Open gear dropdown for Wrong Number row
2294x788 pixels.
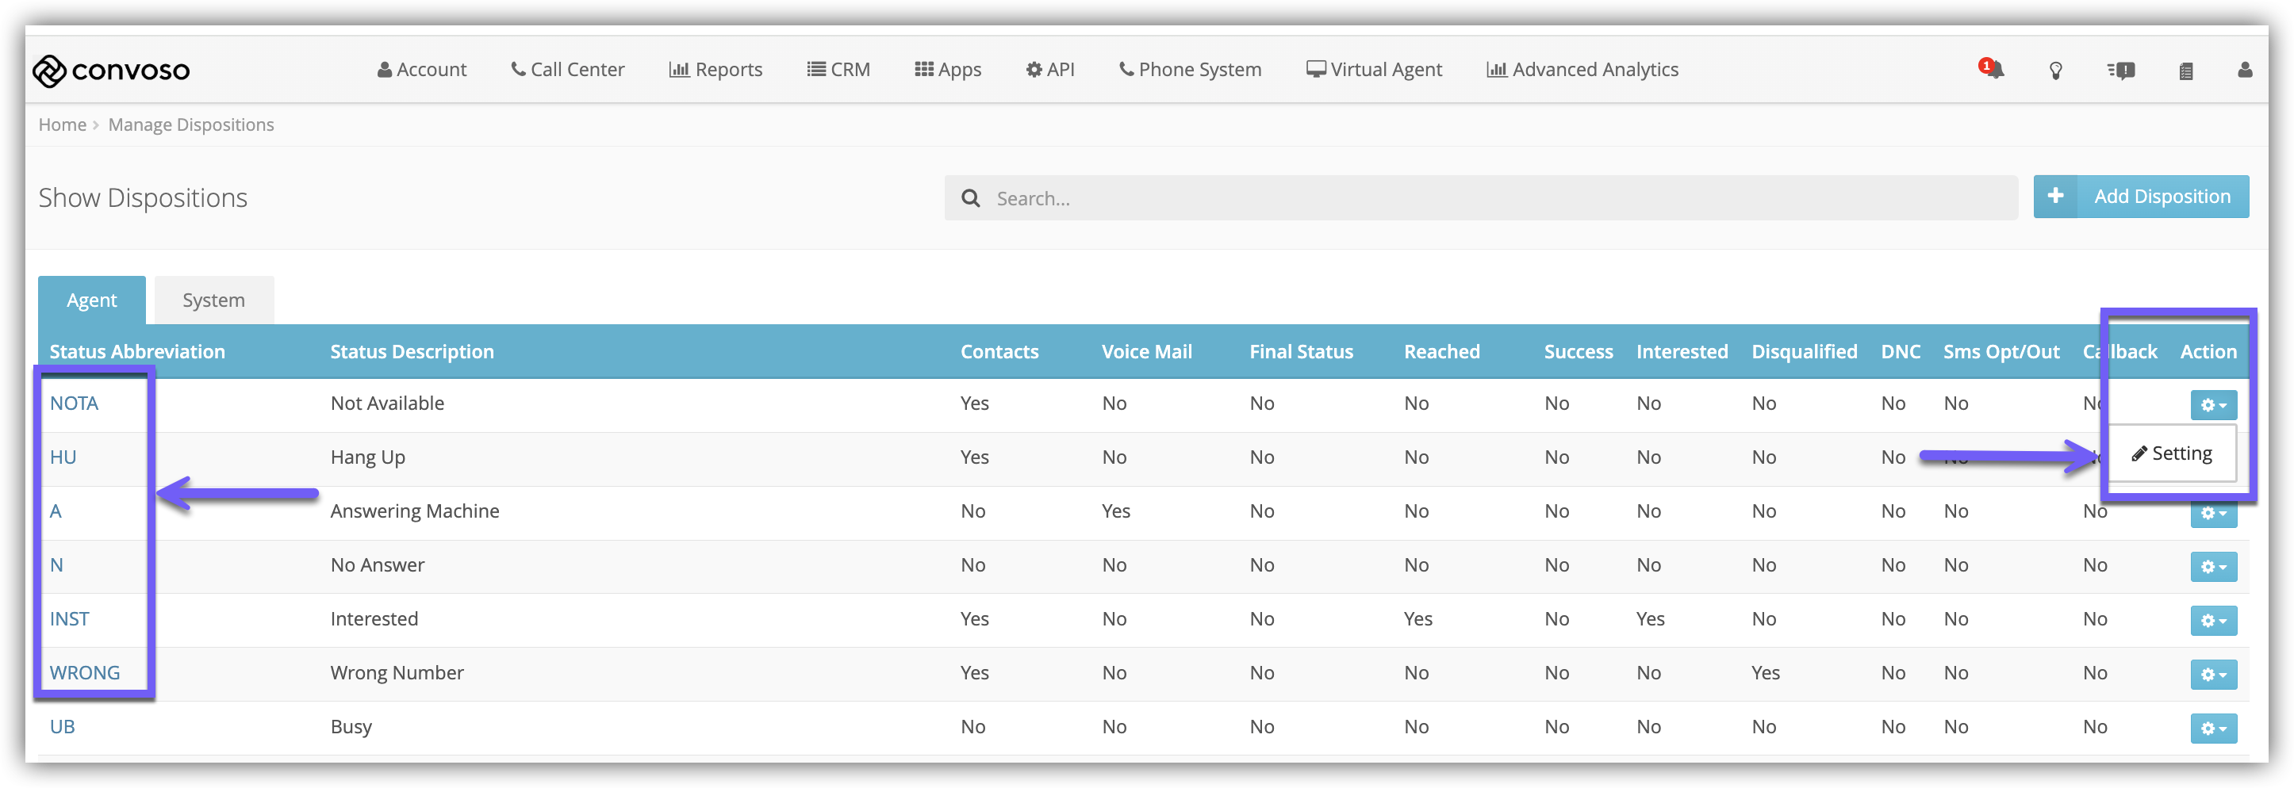tap(2213, 675)
